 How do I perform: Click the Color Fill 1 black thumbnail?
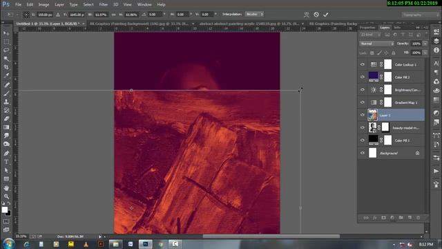click(x=373, y=140)
